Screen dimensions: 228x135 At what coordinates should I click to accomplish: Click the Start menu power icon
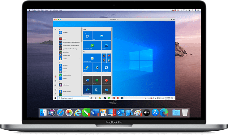pos(55,94)
